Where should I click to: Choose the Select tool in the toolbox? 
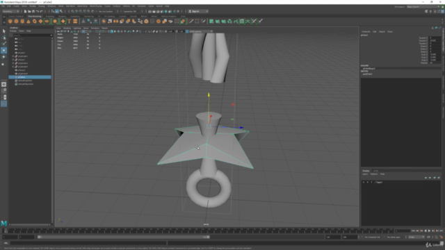[x=3, y=31]
